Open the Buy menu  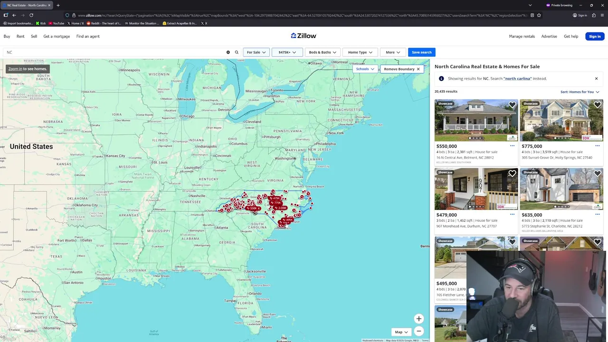(x=7, y=36)
